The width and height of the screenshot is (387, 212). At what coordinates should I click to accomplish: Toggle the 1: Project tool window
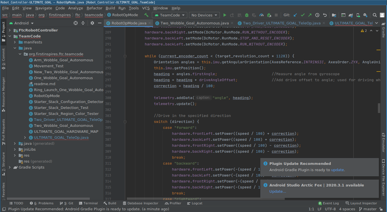[x=3, y=32]
